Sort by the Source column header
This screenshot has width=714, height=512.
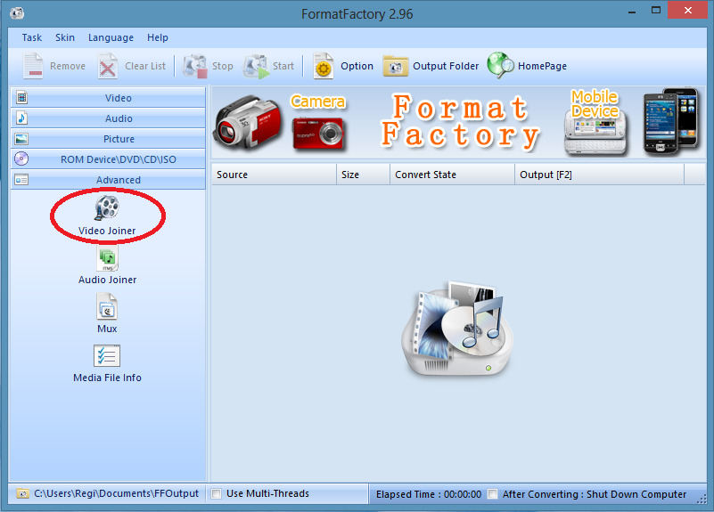(x=274, y=175)
